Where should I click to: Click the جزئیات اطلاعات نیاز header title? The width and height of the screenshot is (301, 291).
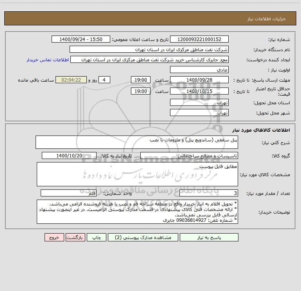click(x=267, y=19)
